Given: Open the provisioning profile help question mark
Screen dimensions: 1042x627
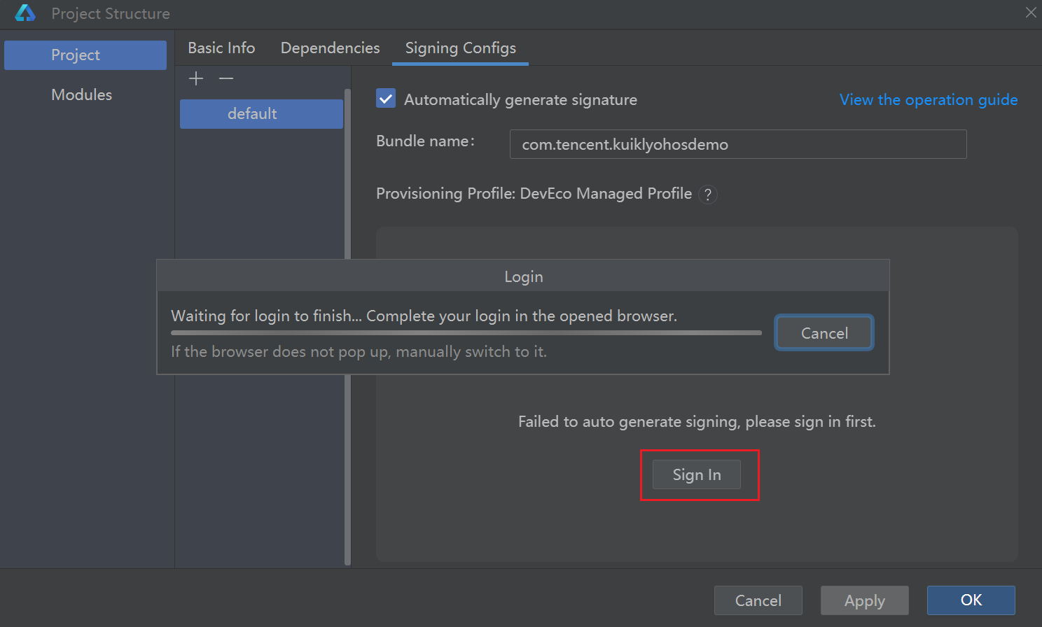Looking at the screenshot, I should point(708,195).
